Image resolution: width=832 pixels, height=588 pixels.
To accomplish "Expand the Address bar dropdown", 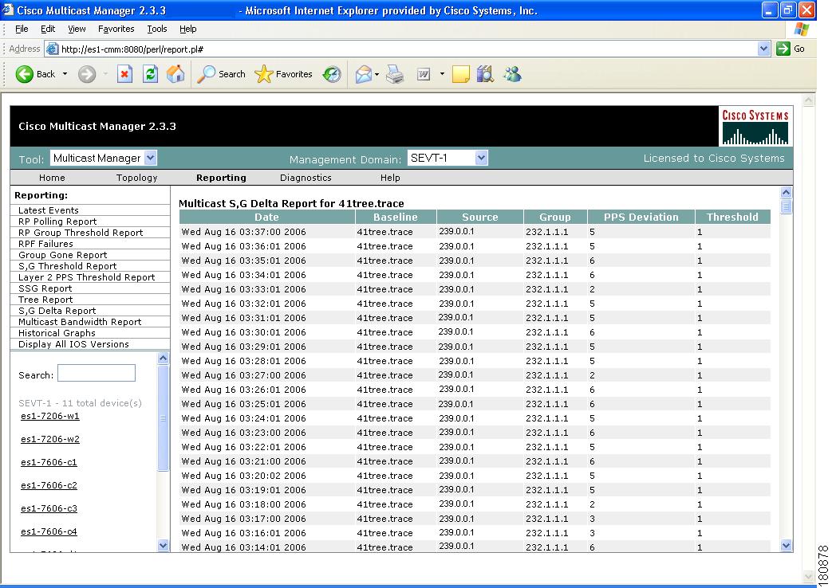I will (x=763, y=49).
